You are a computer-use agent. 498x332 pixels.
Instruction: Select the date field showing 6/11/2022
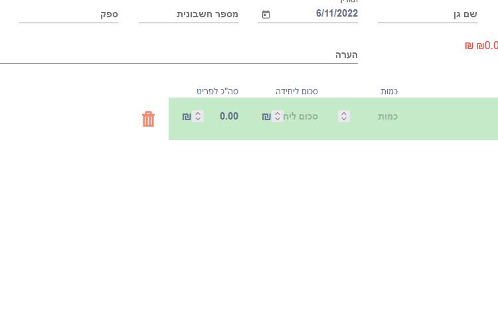coord(308,14)
